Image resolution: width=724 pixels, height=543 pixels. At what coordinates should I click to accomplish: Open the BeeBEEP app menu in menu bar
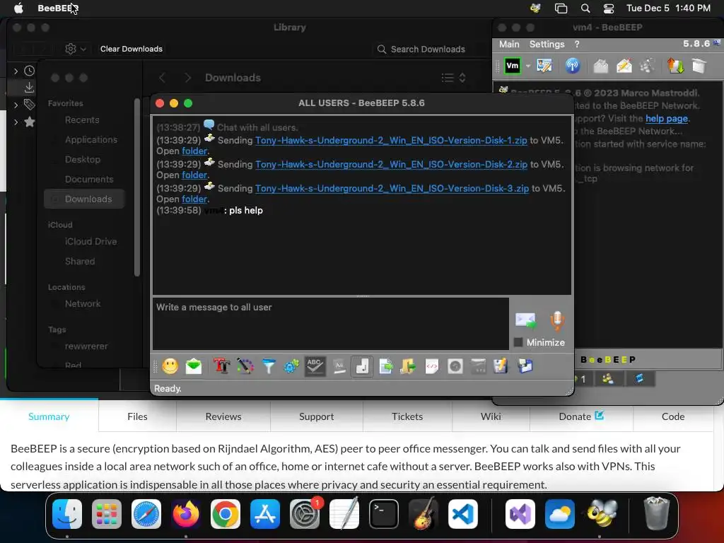point(58,8)
